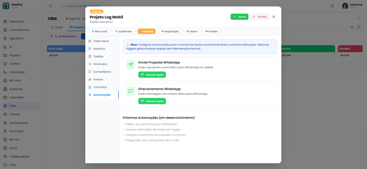Image resolution: width=367 pixels, height=169 pixels.
Task: Open Empresas in the sidebar
Action: pyautogui.click(x=20, y=89)
